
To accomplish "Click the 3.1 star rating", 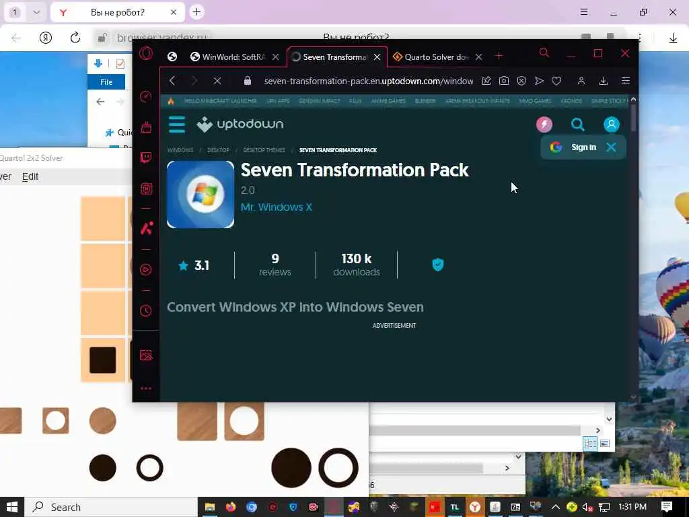I will [x=194, y=265].
